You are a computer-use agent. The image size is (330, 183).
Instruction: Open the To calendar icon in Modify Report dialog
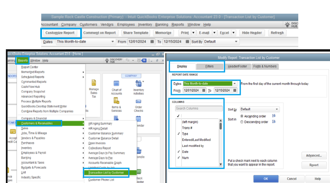235,90
